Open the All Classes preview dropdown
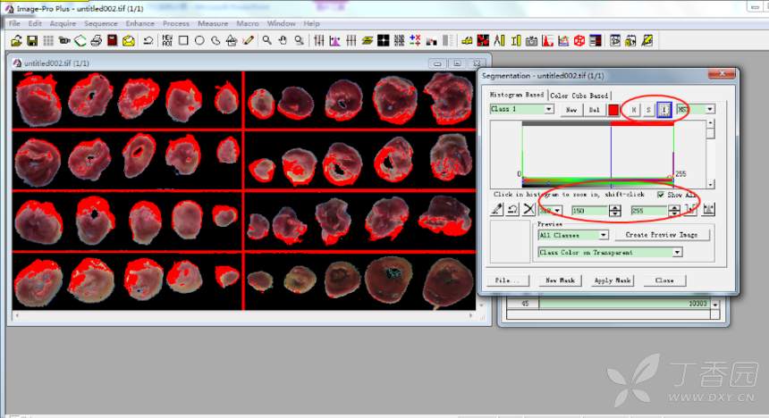Image resolution: width=769 pixels, height=418 pixels. coord(604,235)
